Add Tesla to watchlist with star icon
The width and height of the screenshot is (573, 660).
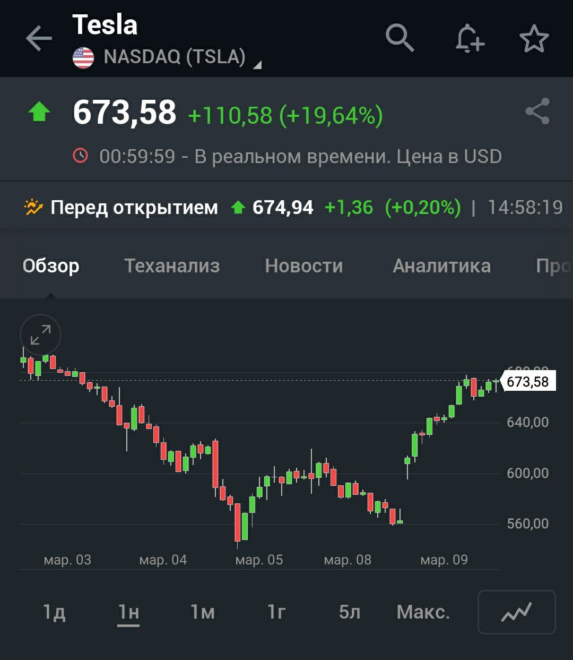point(534,39)
